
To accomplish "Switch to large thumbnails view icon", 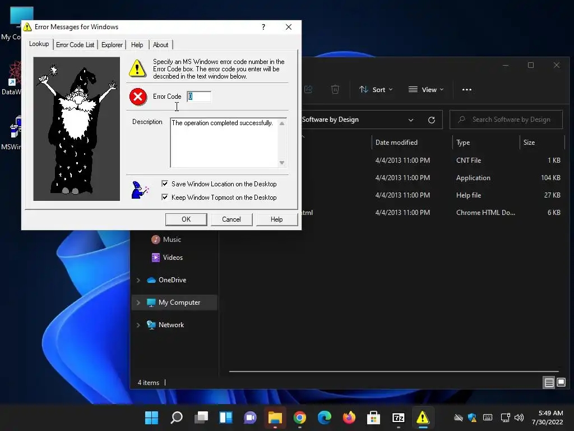I will tap(561, 383).
